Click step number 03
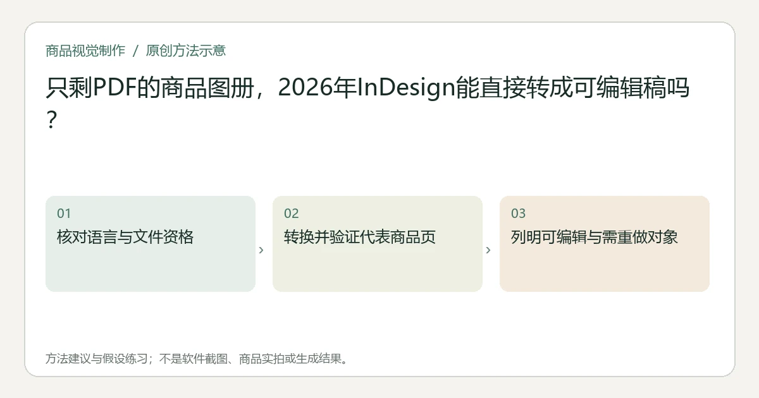The image size is (759, 398). 519,214
